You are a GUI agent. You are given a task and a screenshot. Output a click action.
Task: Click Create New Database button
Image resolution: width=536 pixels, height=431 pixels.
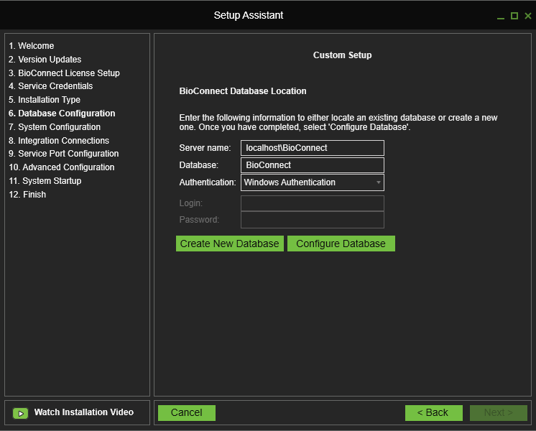230,244
